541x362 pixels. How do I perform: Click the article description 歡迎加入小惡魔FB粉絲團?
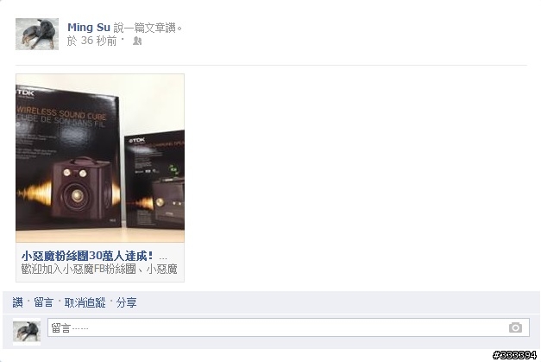99,269
